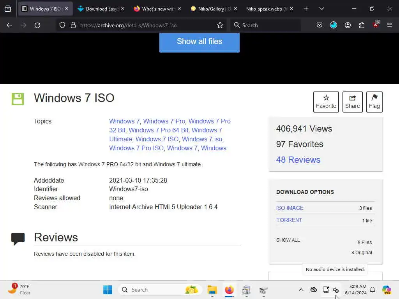The height and width of the screenshot is (299, 399).
Task: Switch to the What's new with tab
Action: 158,9
